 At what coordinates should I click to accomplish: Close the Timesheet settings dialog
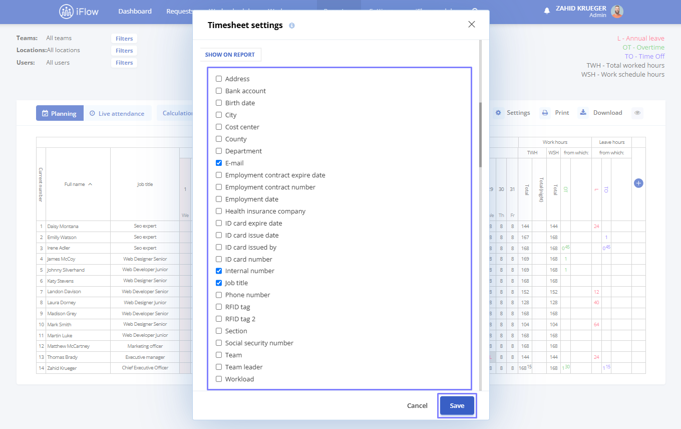472,24
